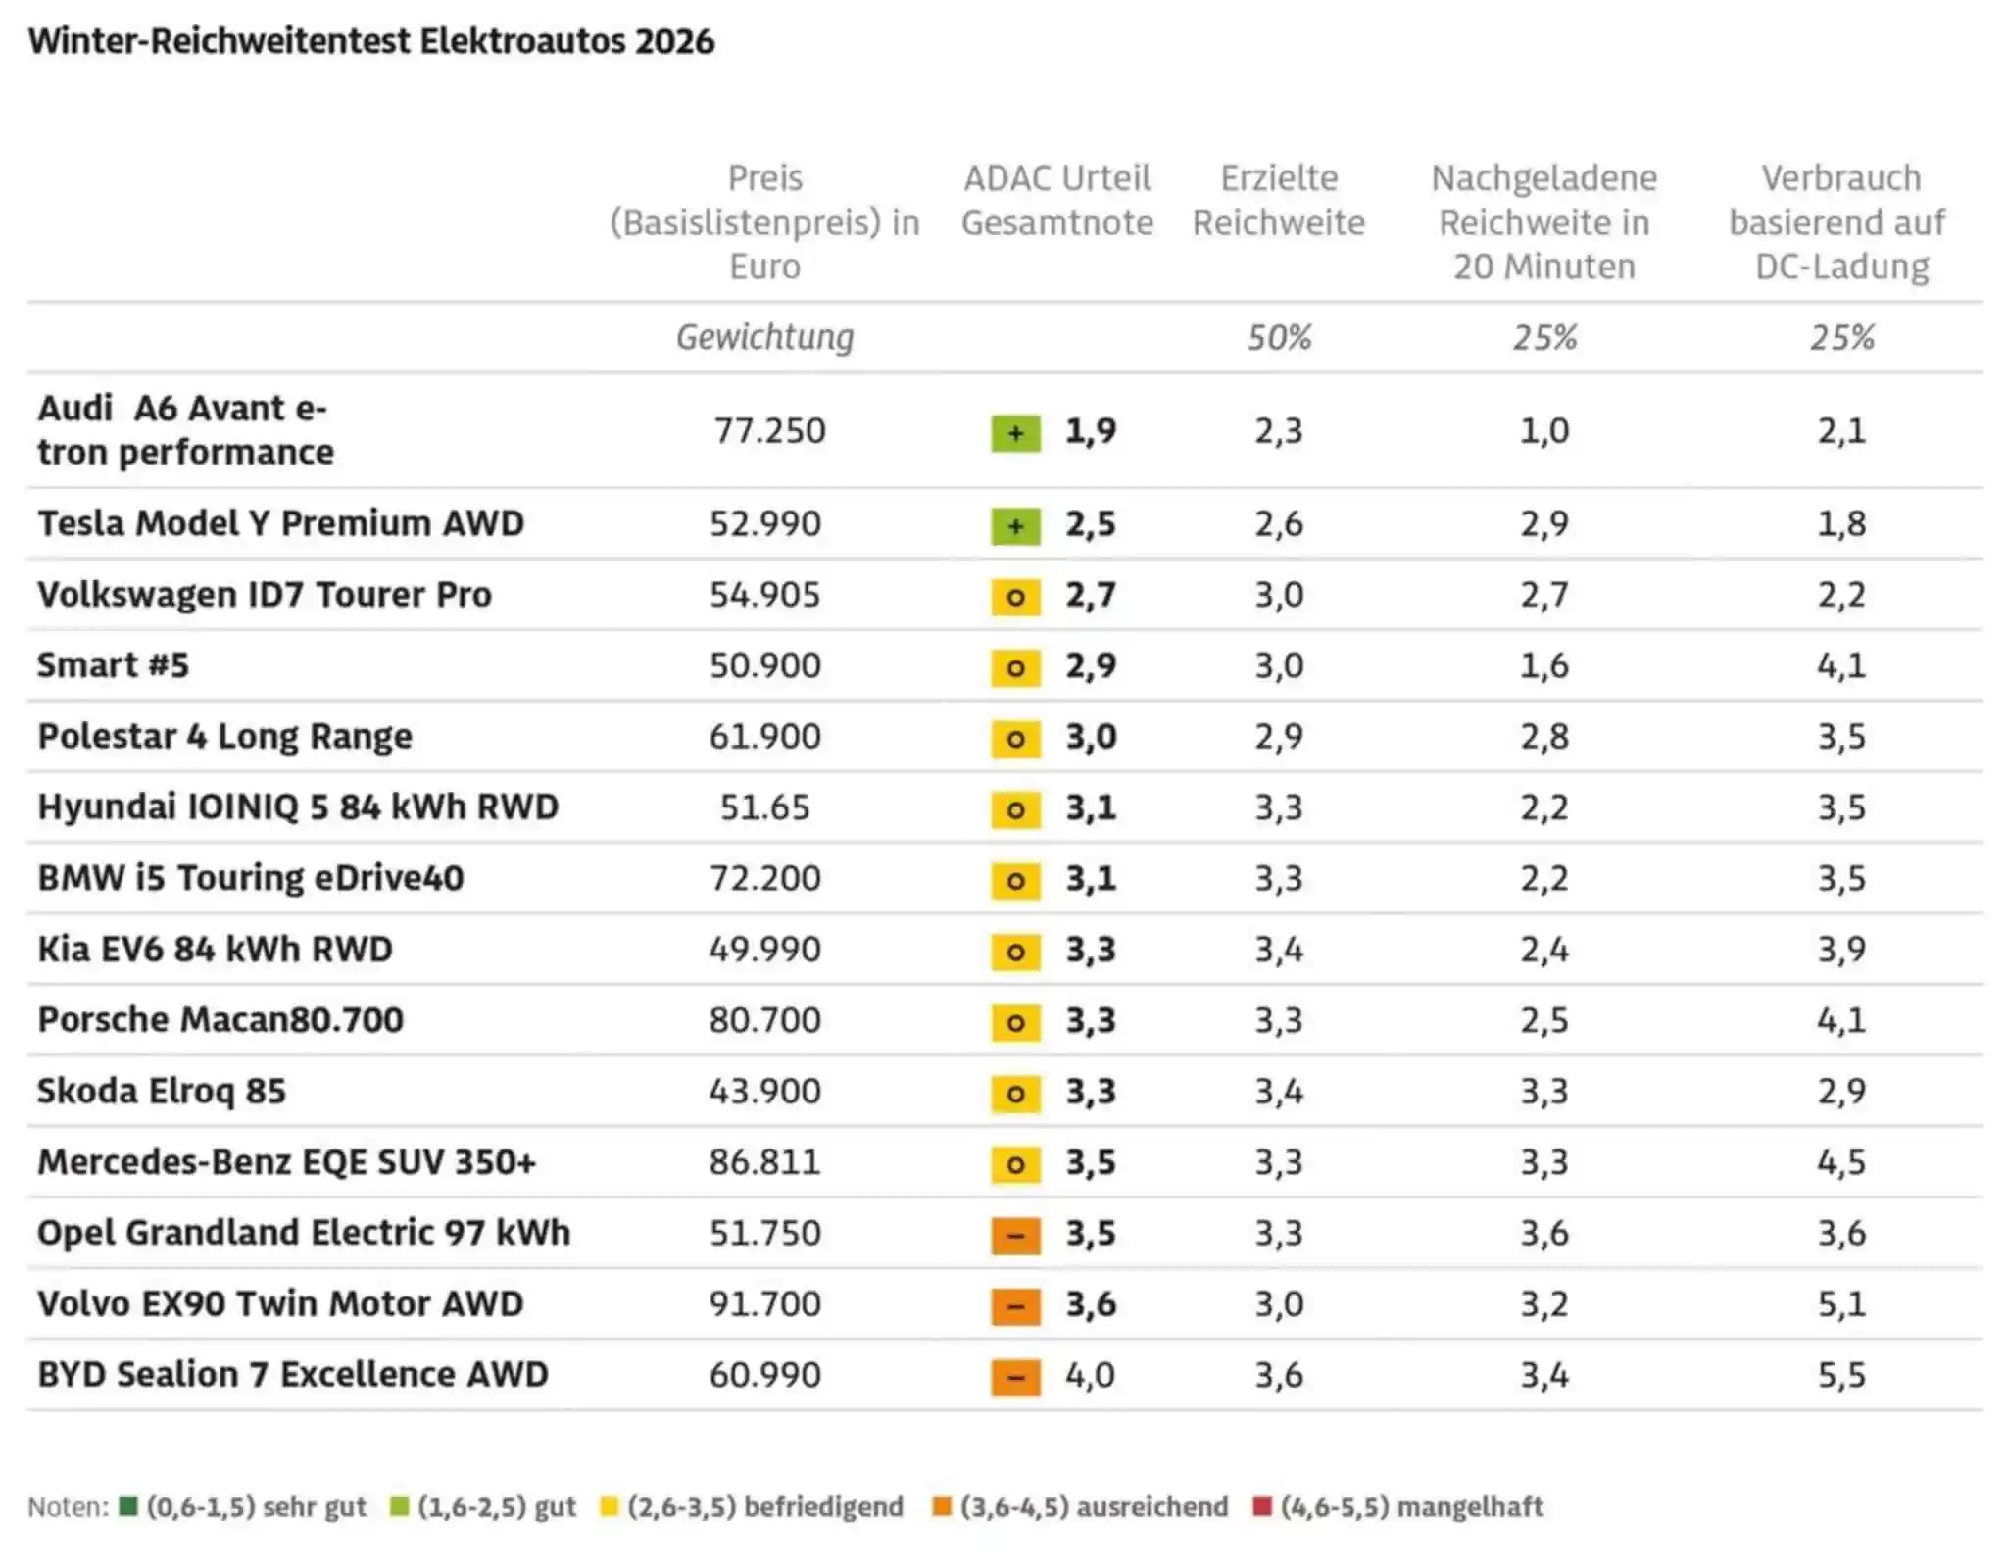The image size is (2007, 1565).
Task: Click the 'ADAC Urteil Gesamtnote' column header
Action: 1056,201
